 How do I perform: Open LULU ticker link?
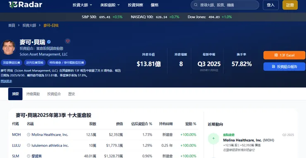[16, 145]
